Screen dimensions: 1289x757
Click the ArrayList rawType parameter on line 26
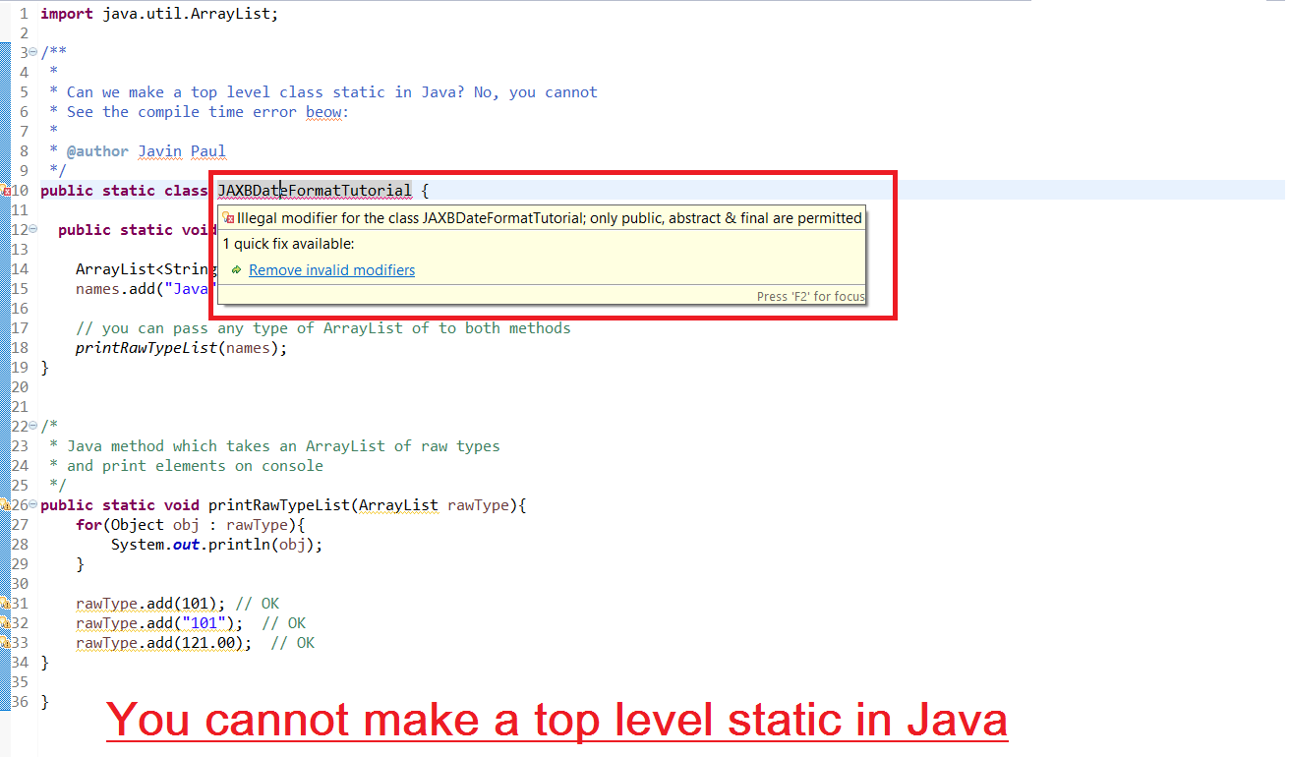434,505
